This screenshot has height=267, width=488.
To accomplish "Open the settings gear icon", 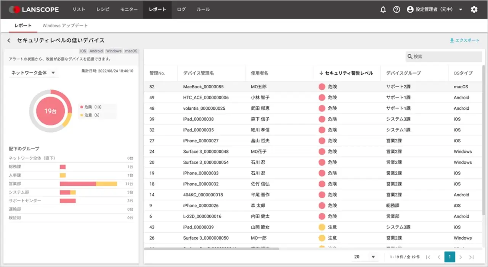I will pyautogui.click(x=474, y=10).
